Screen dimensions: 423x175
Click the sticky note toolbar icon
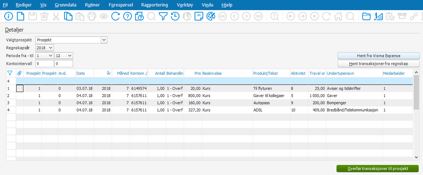tap(198, 16)
